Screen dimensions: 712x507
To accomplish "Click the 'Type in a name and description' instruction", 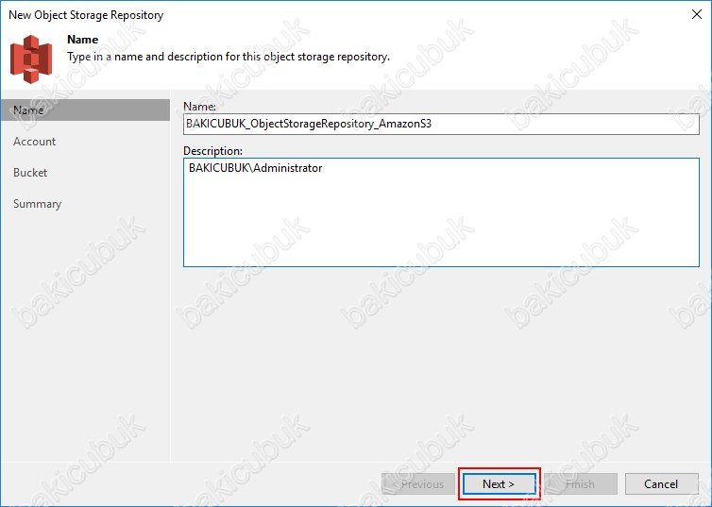I will coord(229,57).
